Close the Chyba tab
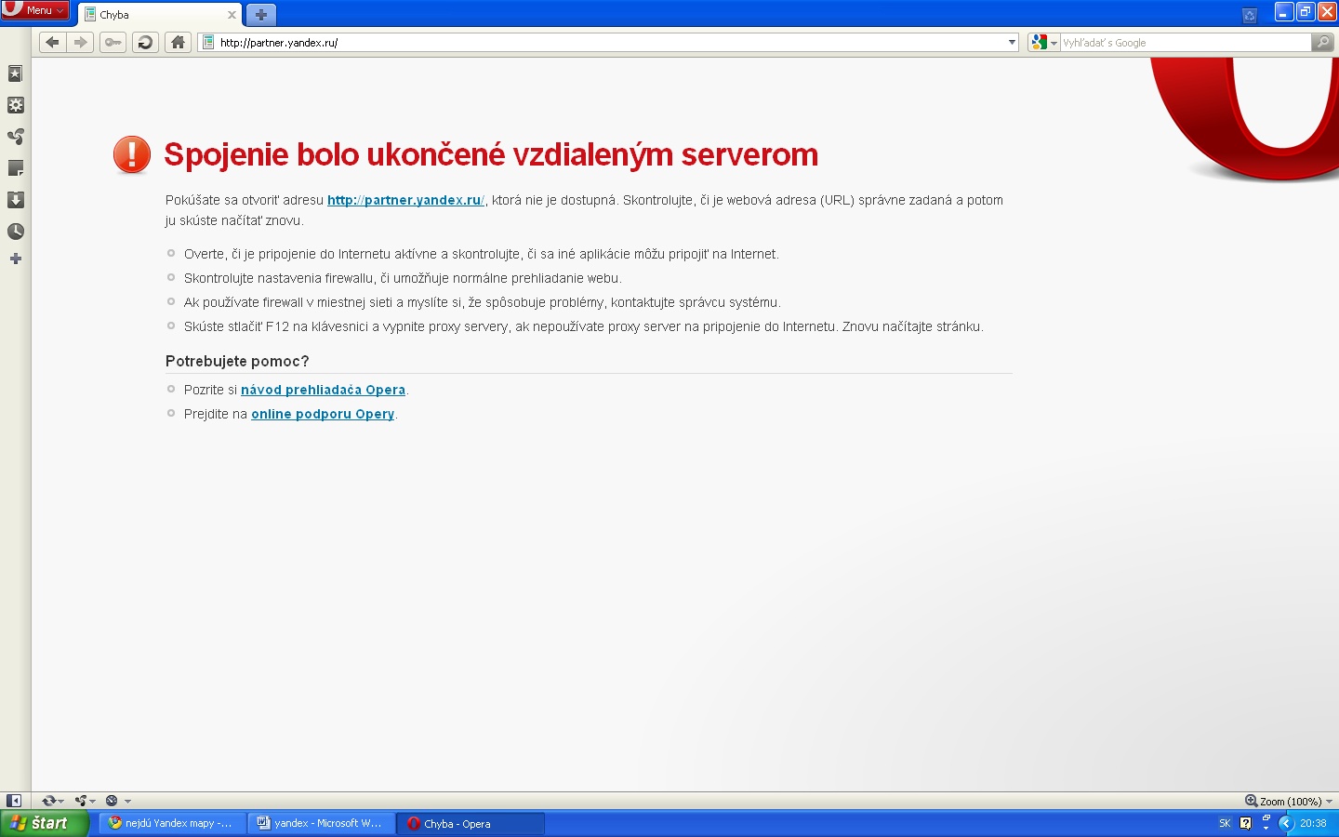This screenshot has height=837, width=1339. click(232, 15)
